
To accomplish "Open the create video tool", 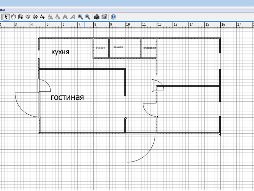I will 104,17.
